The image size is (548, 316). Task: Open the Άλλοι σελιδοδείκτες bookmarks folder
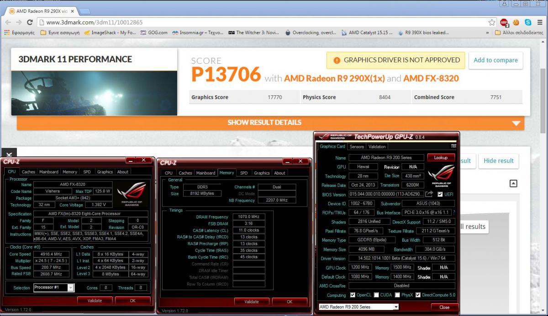[x=519, y=33]
